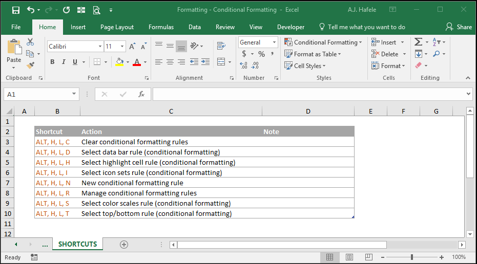Click Increase Decimal icon
Screen dimensions: 477x264
coord(243,65)
